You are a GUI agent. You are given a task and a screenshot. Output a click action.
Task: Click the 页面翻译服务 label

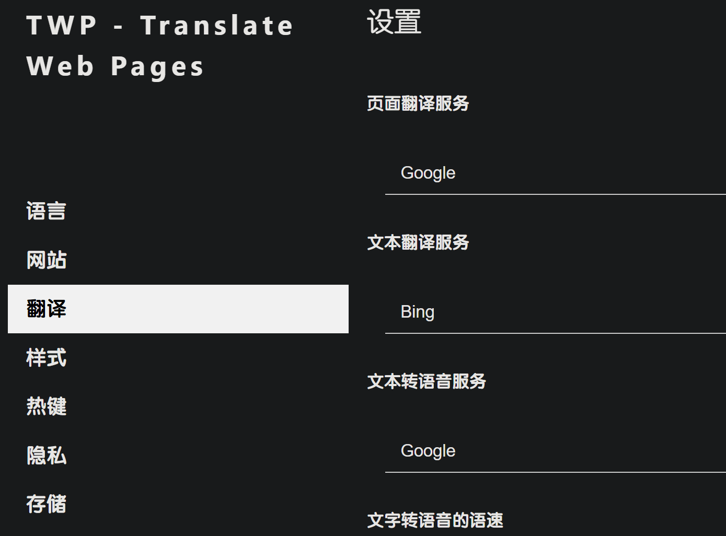418,103
